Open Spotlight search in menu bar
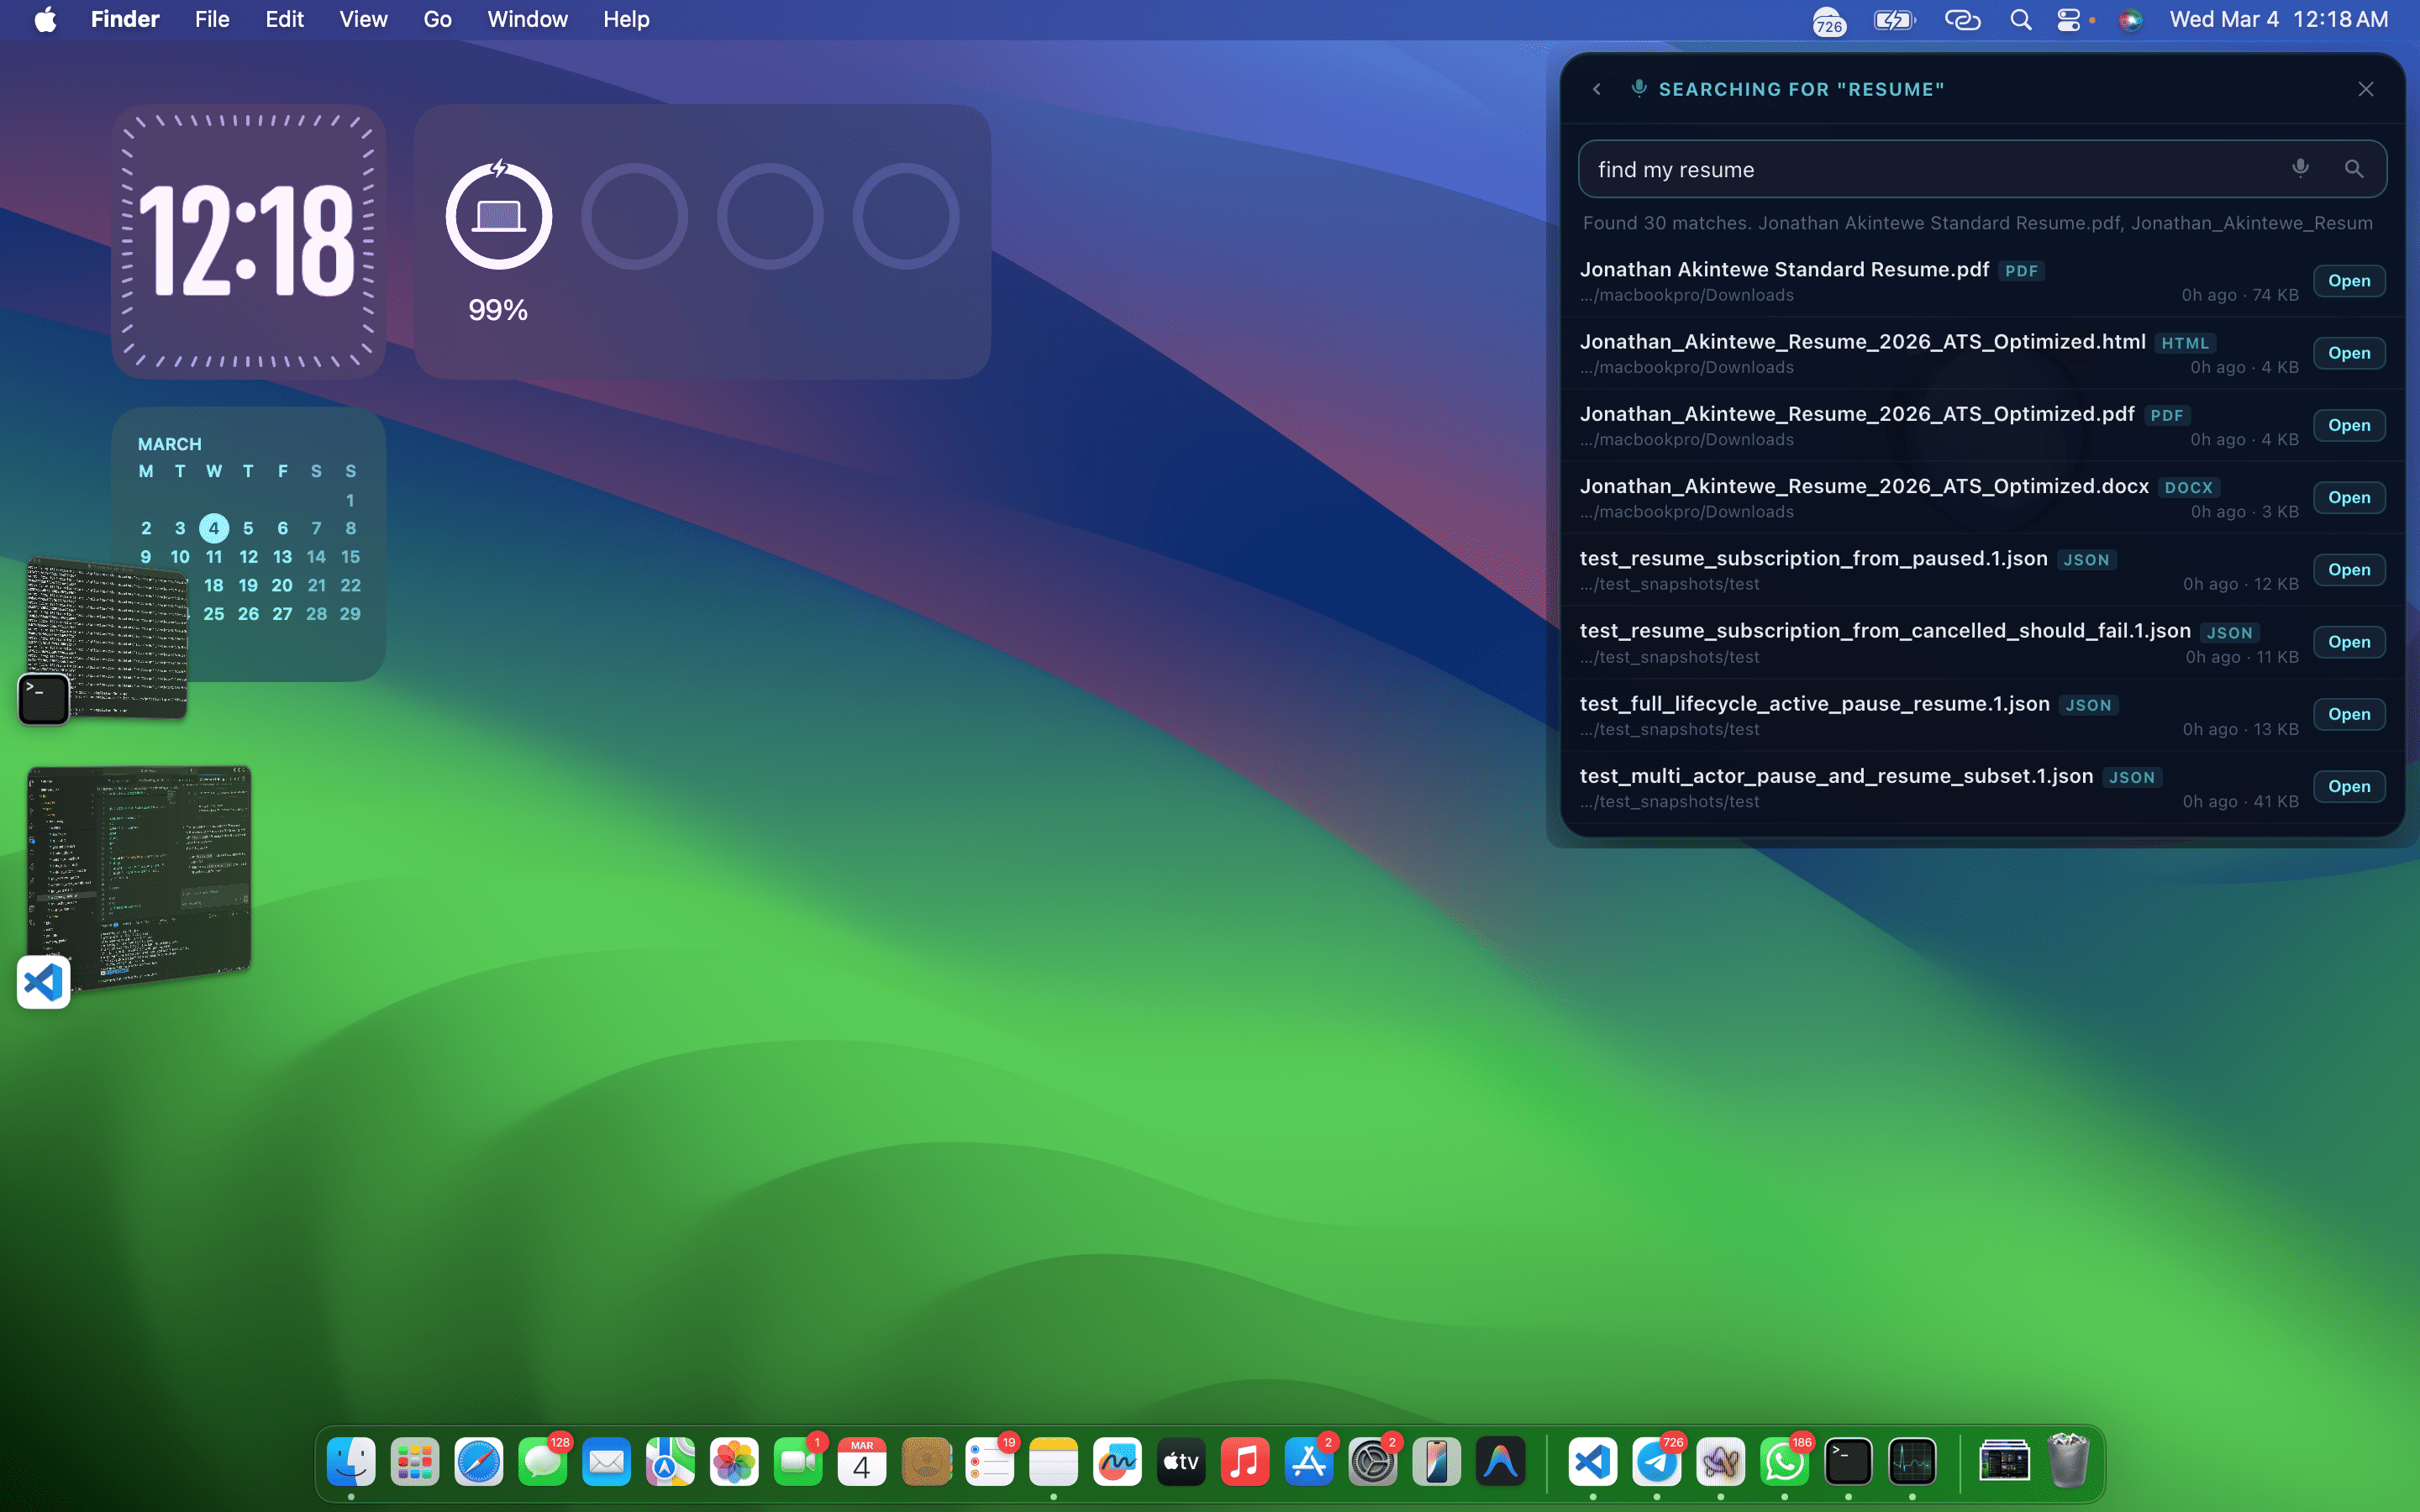Screen dimensions: 2420x1512 [2020, 20]
